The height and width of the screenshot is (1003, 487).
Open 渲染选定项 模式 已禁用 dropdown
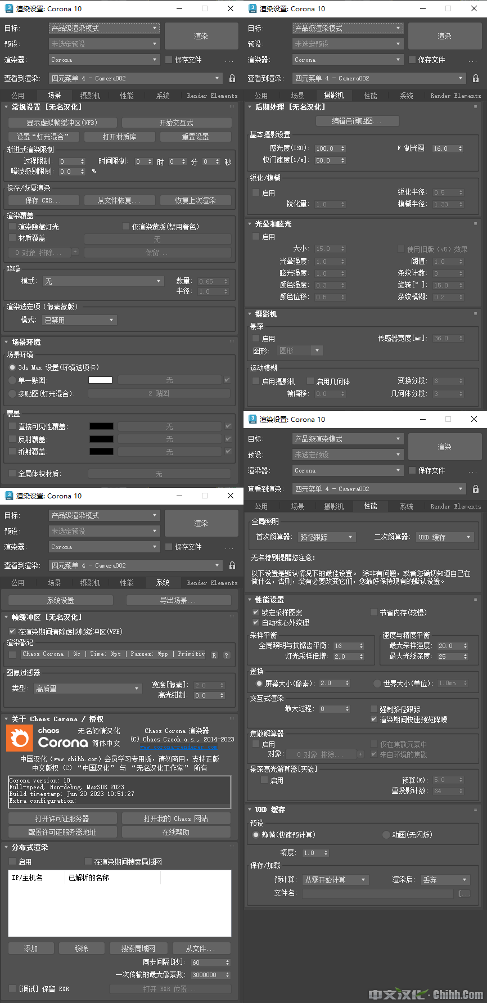pos(79,320)
